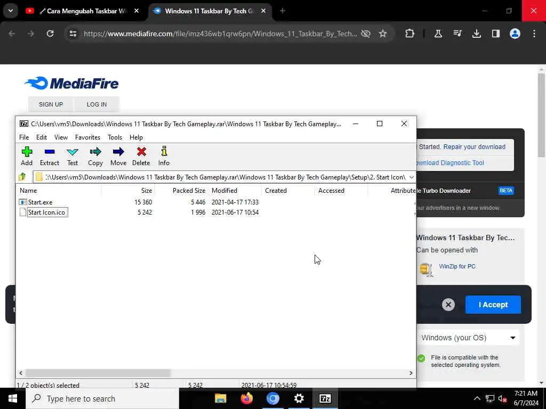Screen dimensions: 546x409
Task: Open a new browser tab
Action: 283,11
